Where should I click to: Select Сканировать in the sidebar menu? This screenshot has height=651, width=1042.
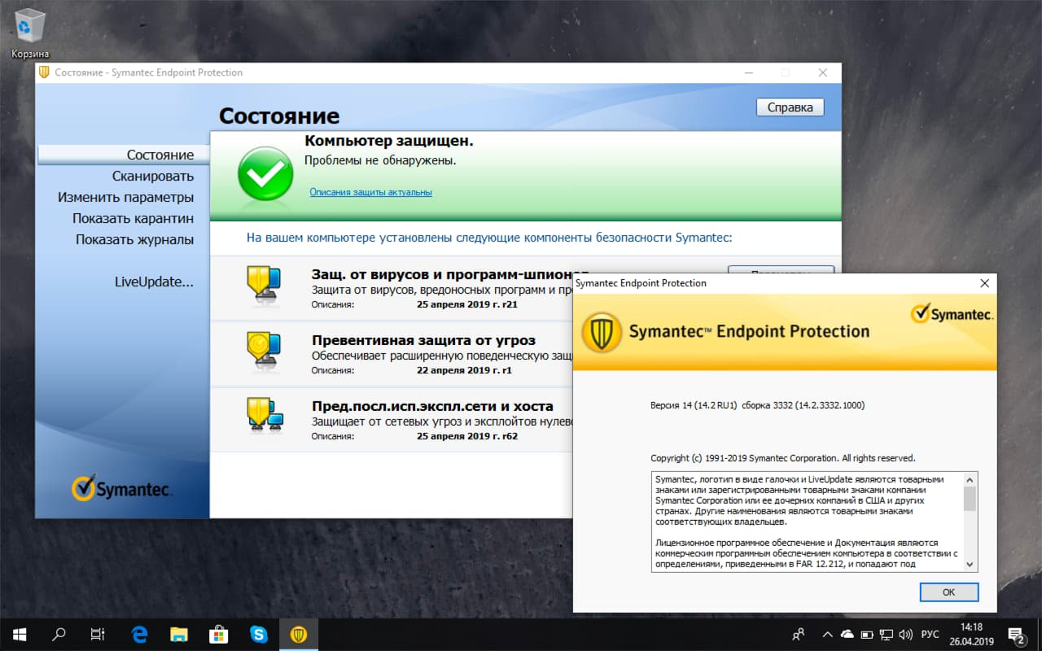(157, 176)
